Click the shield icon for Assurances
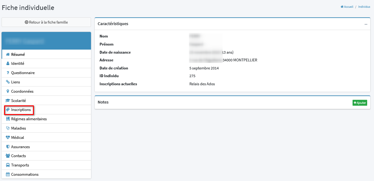This screenshot has width=374, height=181. pyautogui.click(x=8, y=147)
